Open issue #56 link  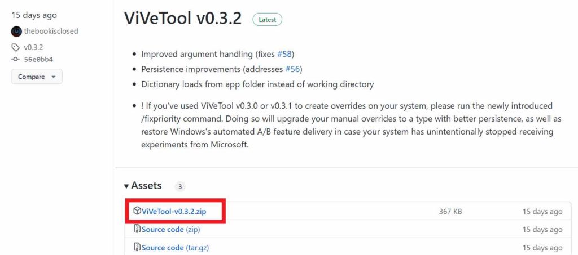coord(292,69)
